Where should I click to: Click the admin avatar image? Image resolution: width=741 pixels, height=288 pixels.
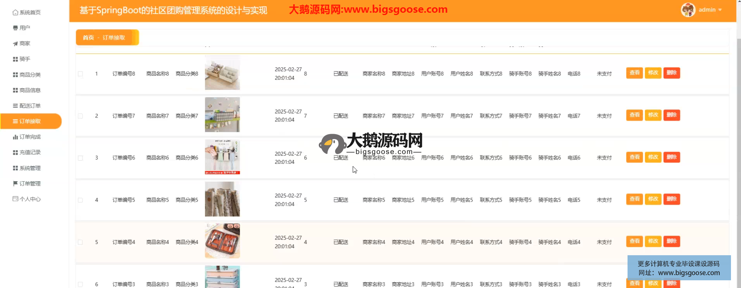pos(688,10)
